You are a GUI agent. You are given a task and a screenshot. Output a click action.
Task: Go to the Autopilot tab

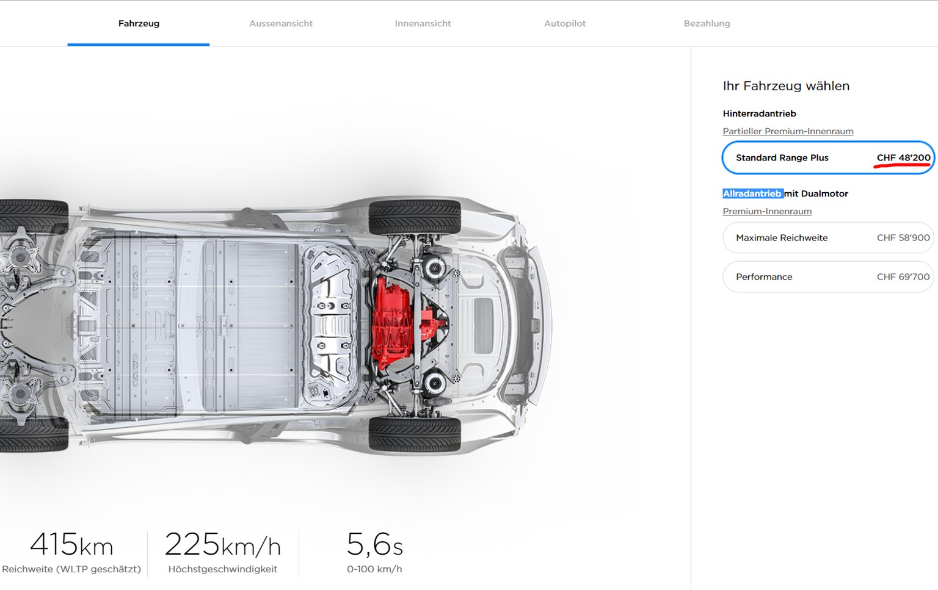pos(564,23)
